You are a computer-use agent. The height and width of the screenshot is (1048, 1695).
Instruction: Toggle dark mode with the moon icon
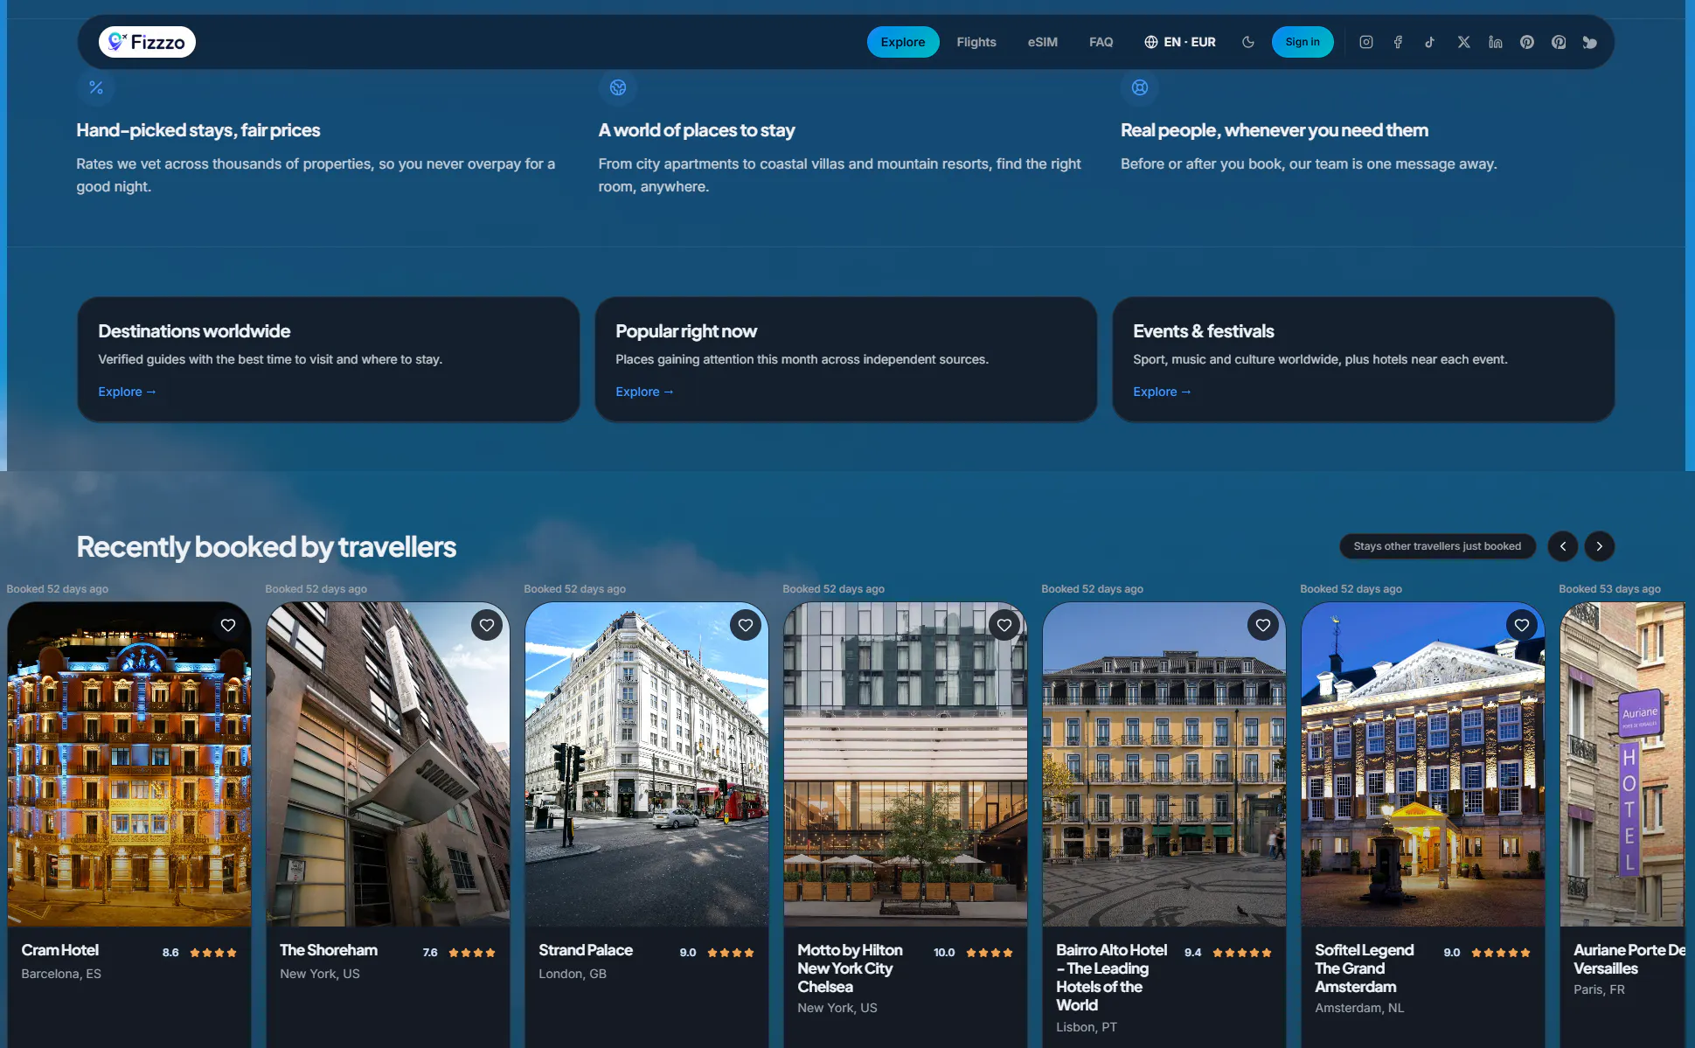(x=1247, y=42)
